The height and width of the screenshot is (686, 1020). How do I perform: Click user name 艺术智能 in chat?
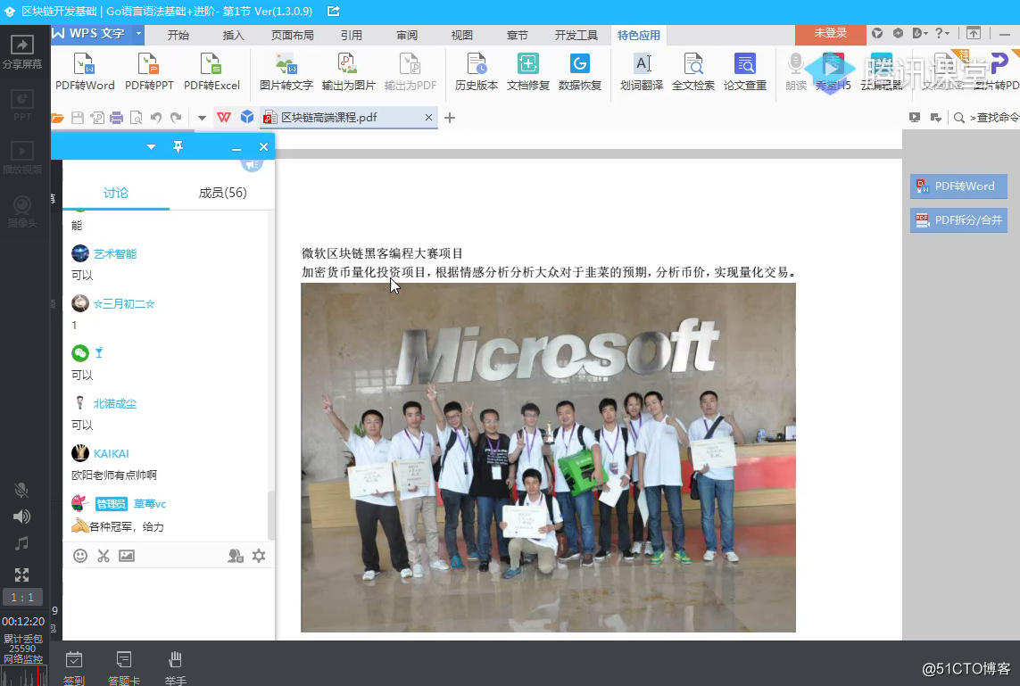click(115, 253)
